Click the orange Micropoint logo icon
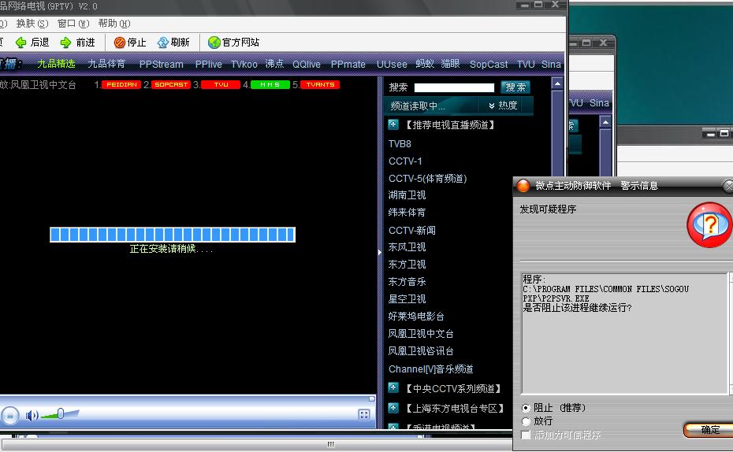This screenshot has width=733, height=452. click(x=523, y=186)
